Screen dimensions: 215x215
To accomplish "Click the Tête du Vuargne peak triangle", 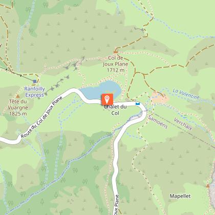I will pyautogui.click(x=18, y=96).
